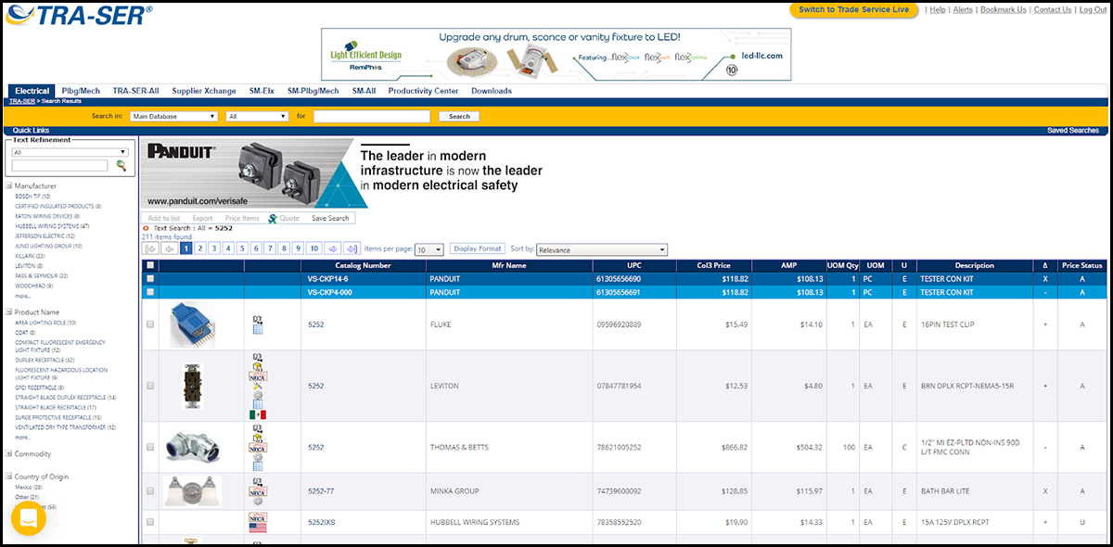
Task: Open the Saved Searches link
Action: tap(1072, 131)
